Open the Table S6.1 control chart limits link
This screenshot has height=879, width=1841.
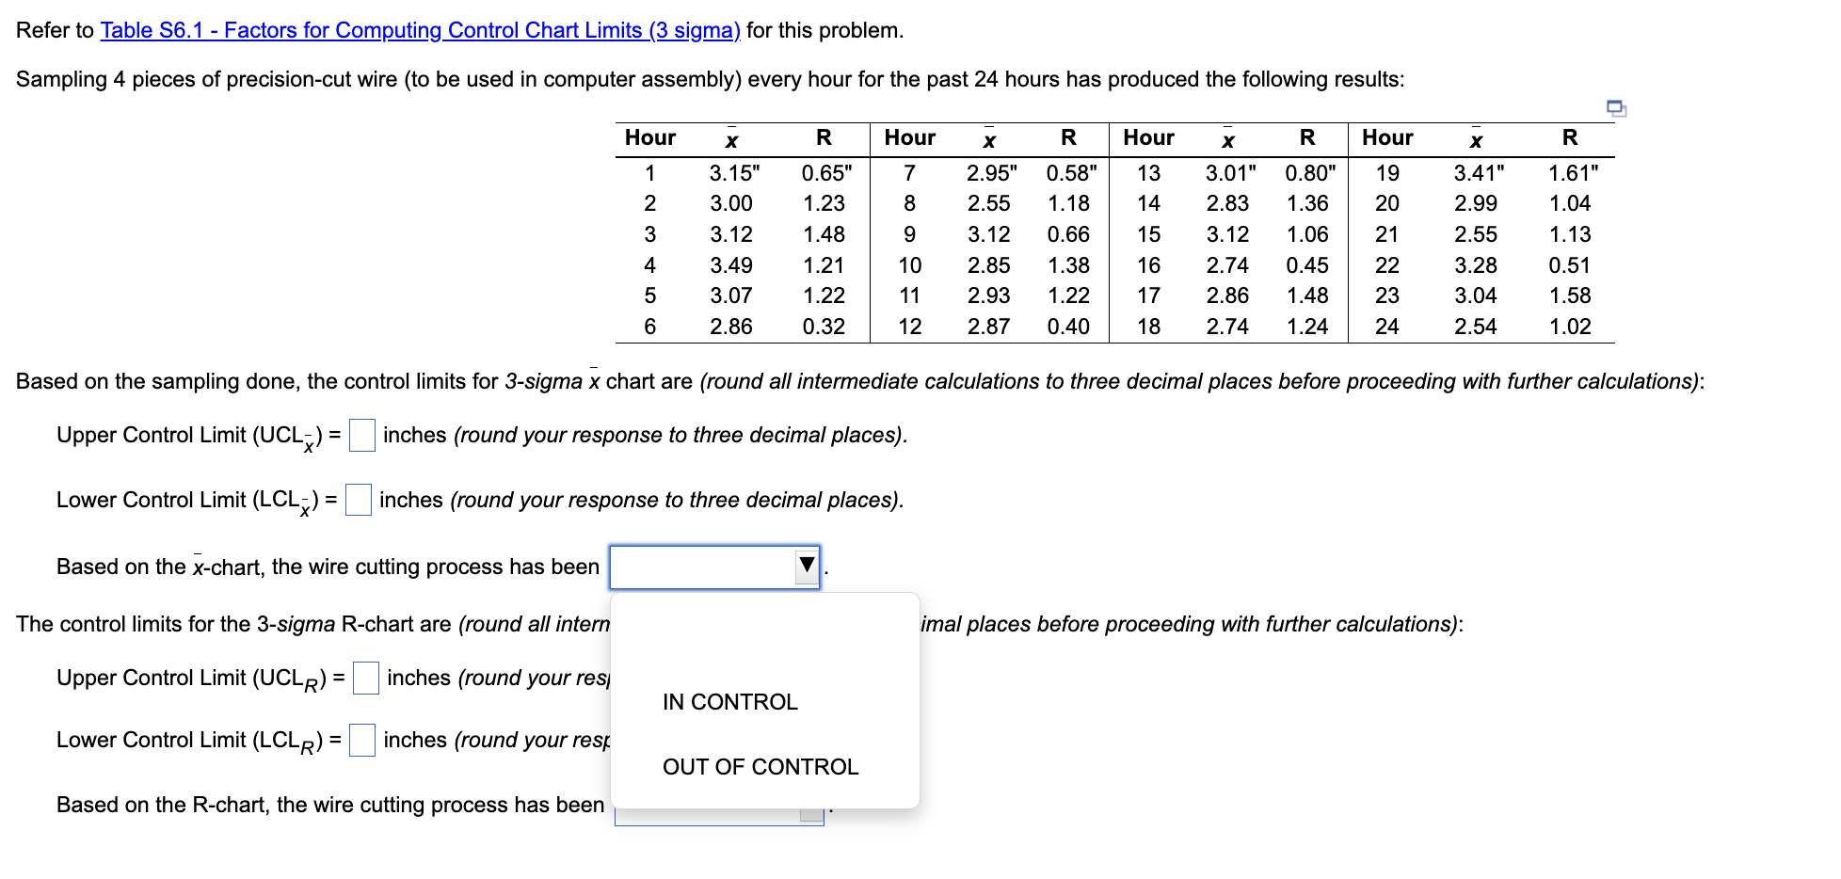tap(421, 29)
